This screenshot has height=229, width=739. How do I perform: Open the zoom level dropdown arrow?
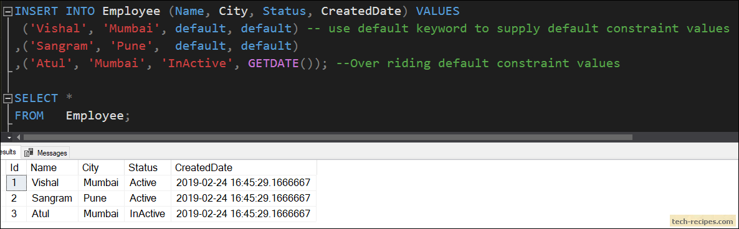[x=9, y=138]
